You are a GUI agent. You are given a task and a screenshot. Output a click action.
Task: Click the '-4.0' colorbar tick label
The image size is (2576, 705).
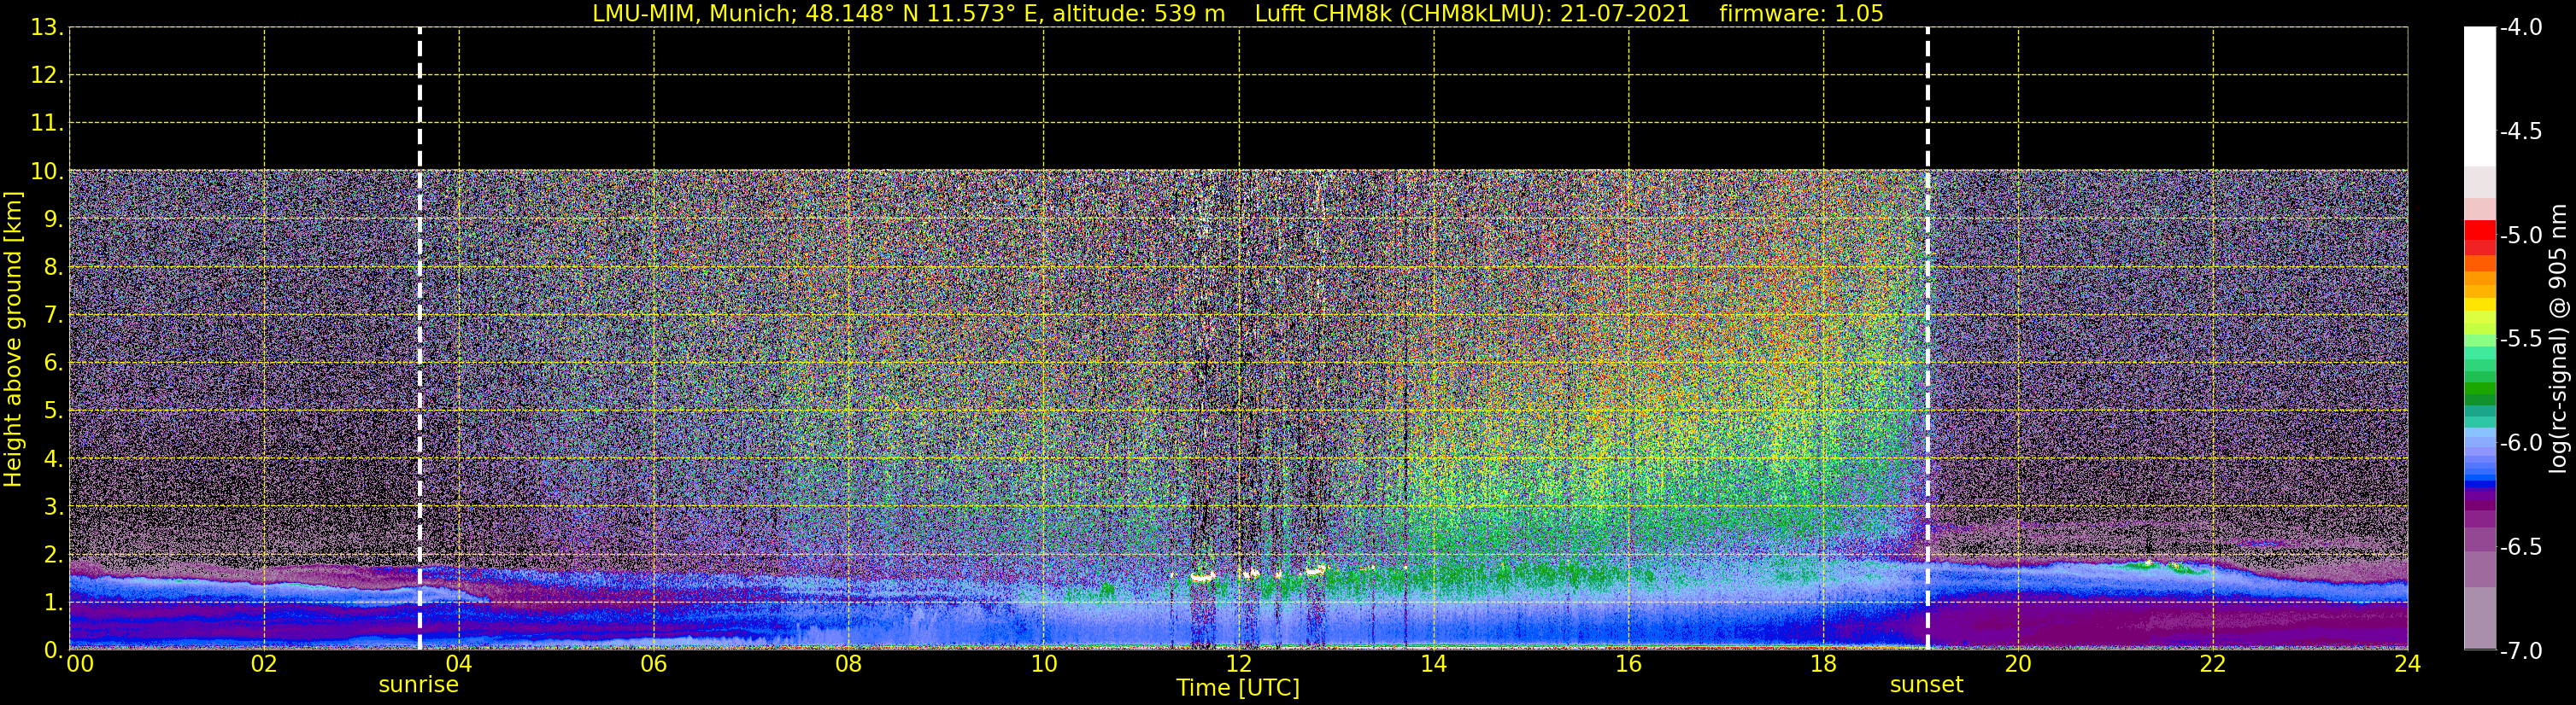(x=2521, y=28)
